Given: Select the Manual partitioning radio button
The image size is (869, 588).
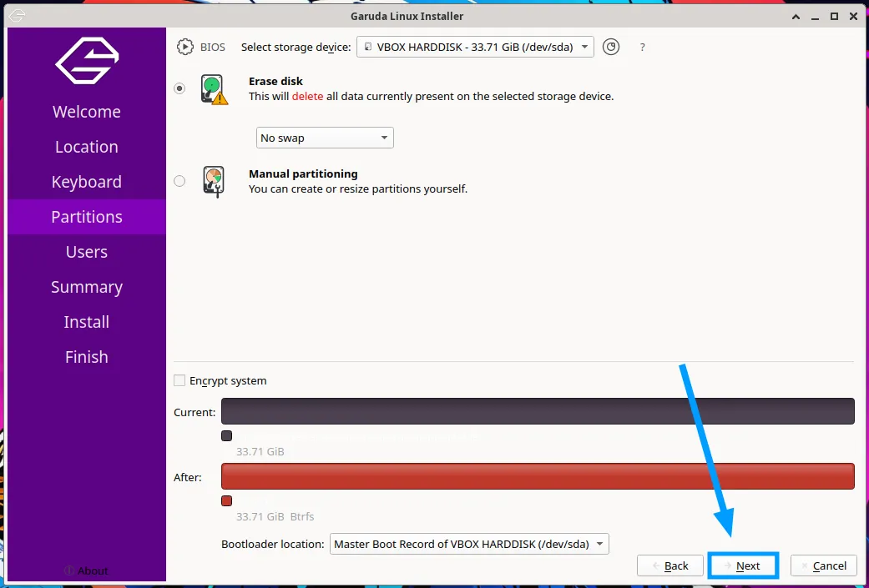Looking at the screenshot, I should tap(179, 181).
